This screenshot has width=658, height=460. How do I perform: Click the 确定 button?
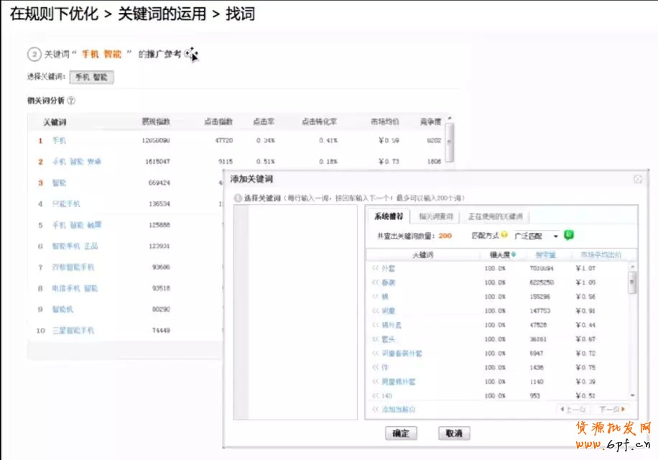coord(401,433)
